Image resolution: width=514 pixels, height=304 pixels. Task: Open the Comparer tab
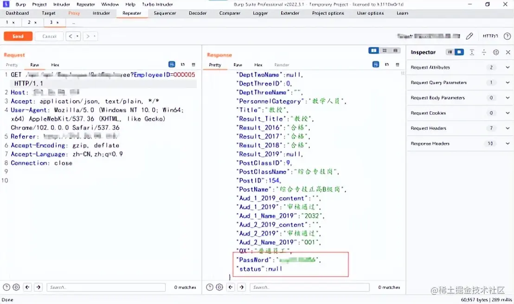point(230,13)
